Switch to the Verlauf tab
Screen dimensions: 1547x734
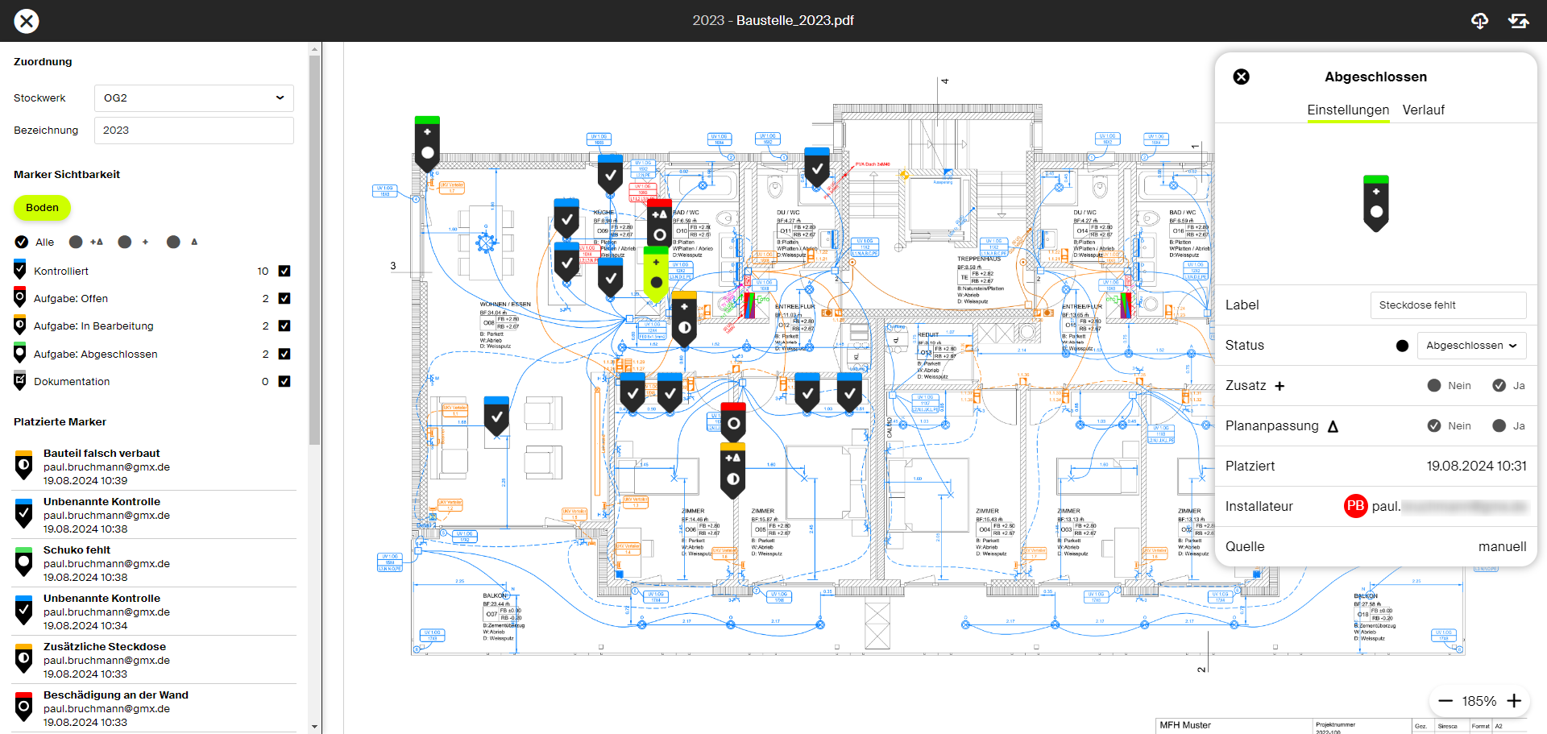pos(1423,110)
